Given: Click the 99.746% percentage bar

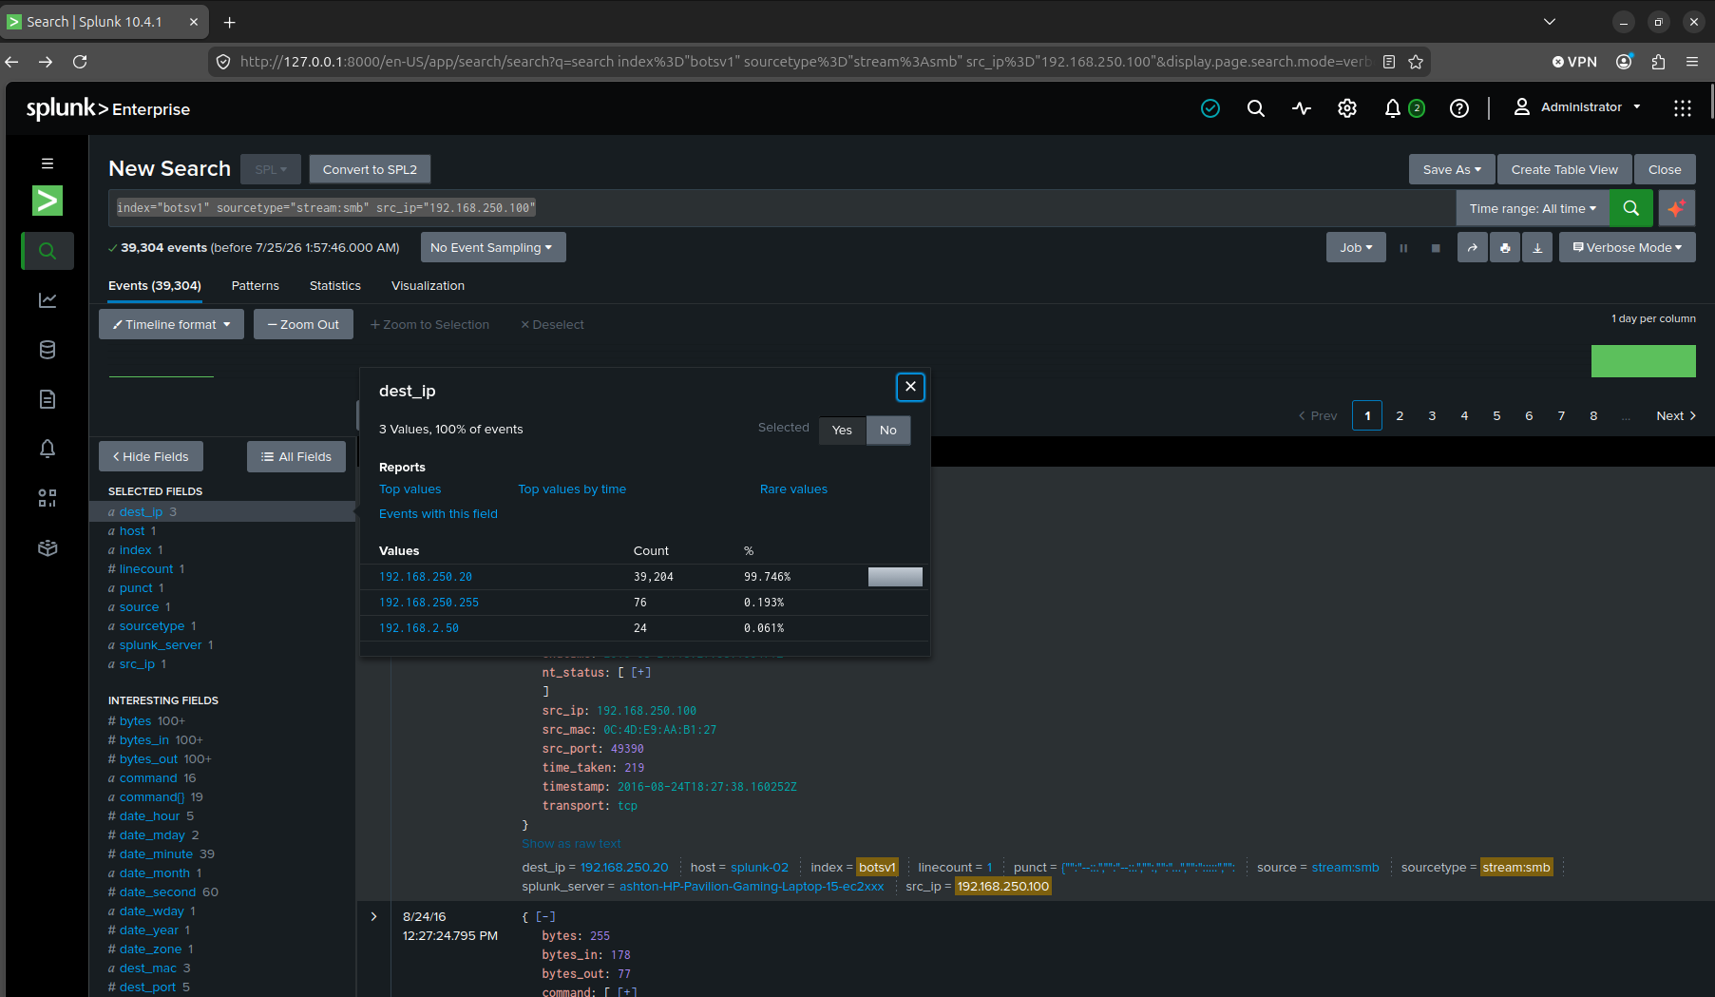Looking at the screenshot, I should click(895, 577).
